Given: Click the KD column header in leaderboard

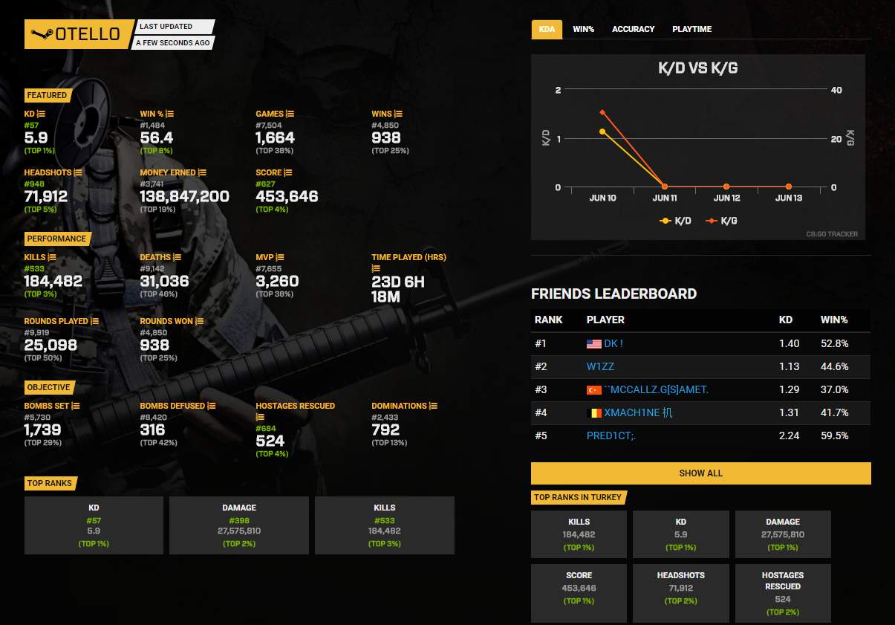Looking at the screenshot, I should (786, 320).
